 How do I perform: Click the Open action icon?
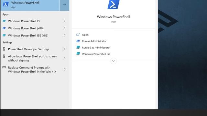(x=78, y=34)
